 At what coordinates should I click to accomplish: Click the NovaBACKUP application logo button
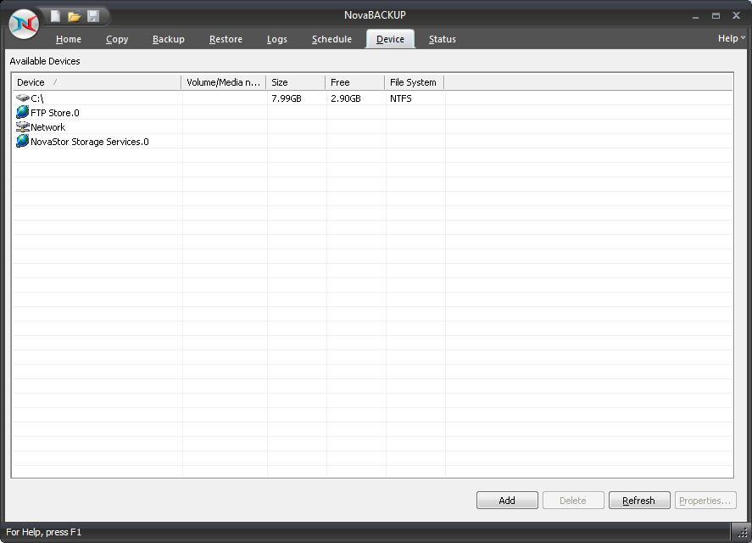click(x=24, y=24)
